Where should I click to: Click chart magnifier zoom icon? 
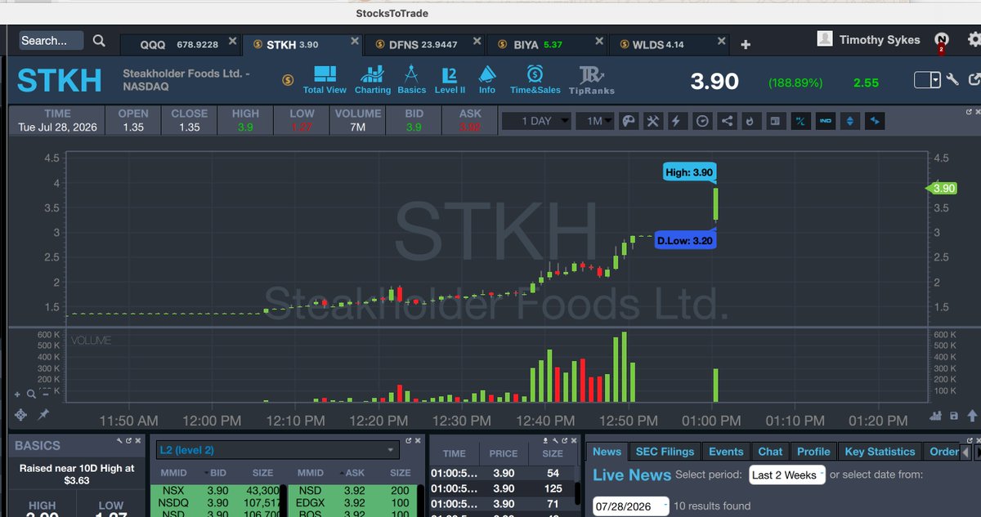click(31, 394)
